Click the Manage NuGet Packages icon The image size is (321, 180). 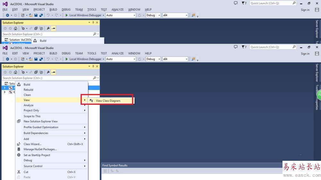point(19,149)
